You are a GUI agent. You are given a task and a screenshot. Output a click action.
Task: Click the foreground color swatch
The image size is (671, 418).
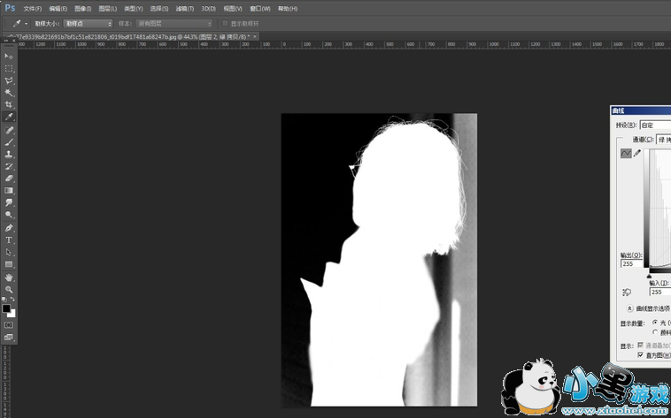pos(7,308)
